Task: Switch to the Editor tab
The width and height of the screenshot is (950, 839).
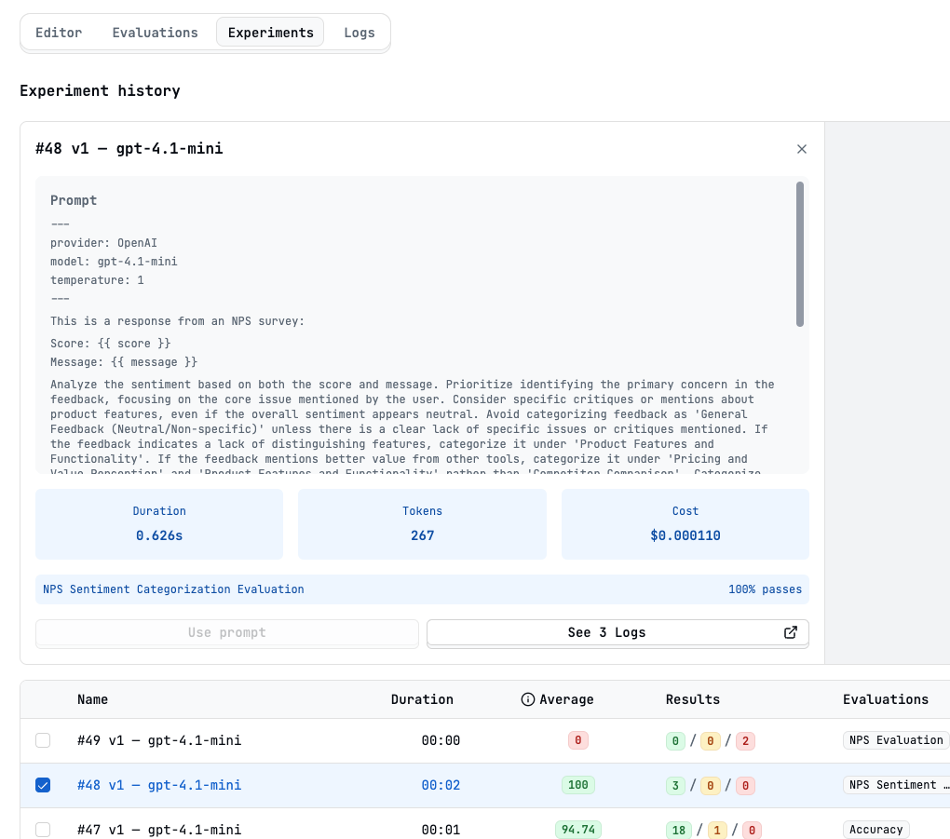Action: pyautogui.click(x=59, y=32)
